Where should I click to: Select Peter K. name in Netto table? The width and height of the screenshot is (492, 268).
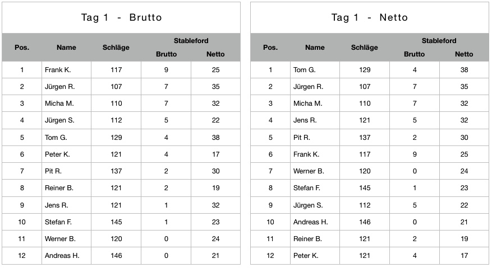coord(306,256)
